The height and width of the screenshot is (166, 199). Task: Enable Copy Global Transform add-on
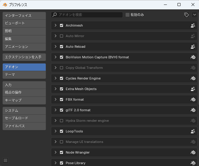(x=61, y=68)
